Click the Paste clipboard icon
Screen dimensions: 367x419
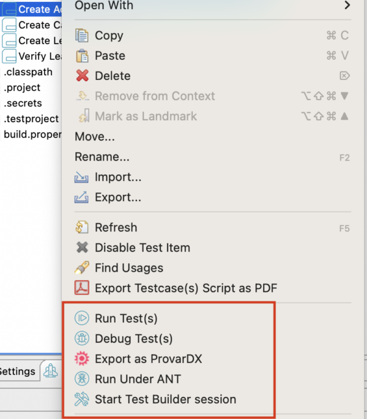pos(82,56)
